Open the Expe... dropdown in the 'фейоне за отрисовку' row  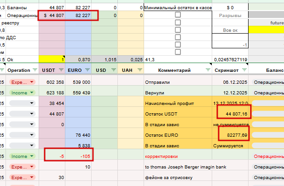click(22, 178)
